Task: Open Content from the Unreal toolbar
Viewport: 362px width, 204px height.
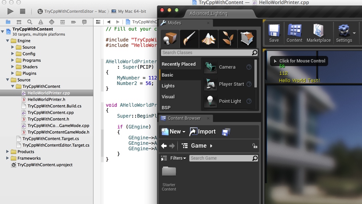Action: (294, 33)
